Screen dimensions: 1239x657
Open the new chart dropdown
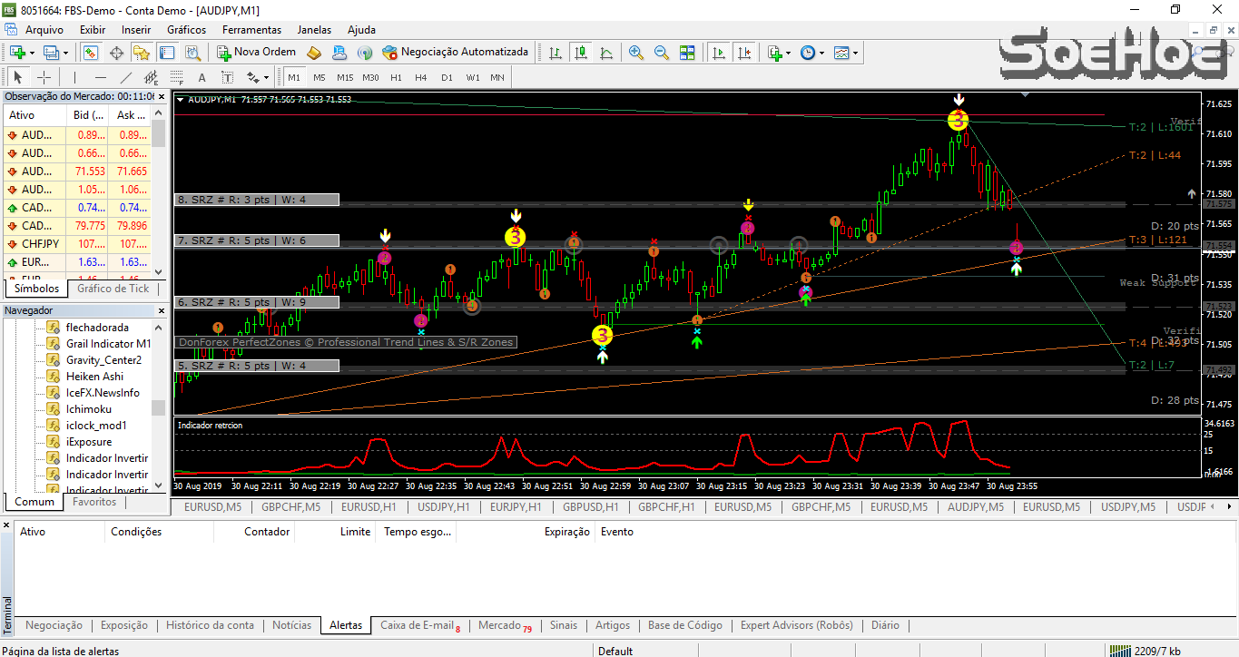pos(30,52)
